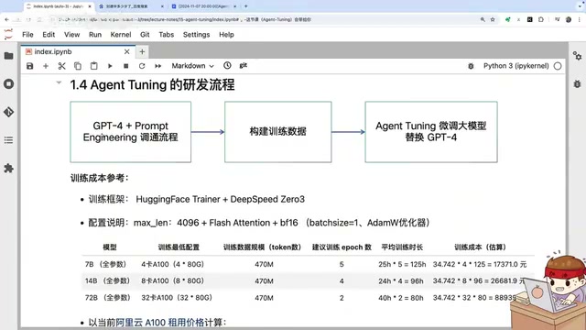Viewport: 586px width, 330px height.
Task: Open the Settings menu
Action: pos(196,35)
